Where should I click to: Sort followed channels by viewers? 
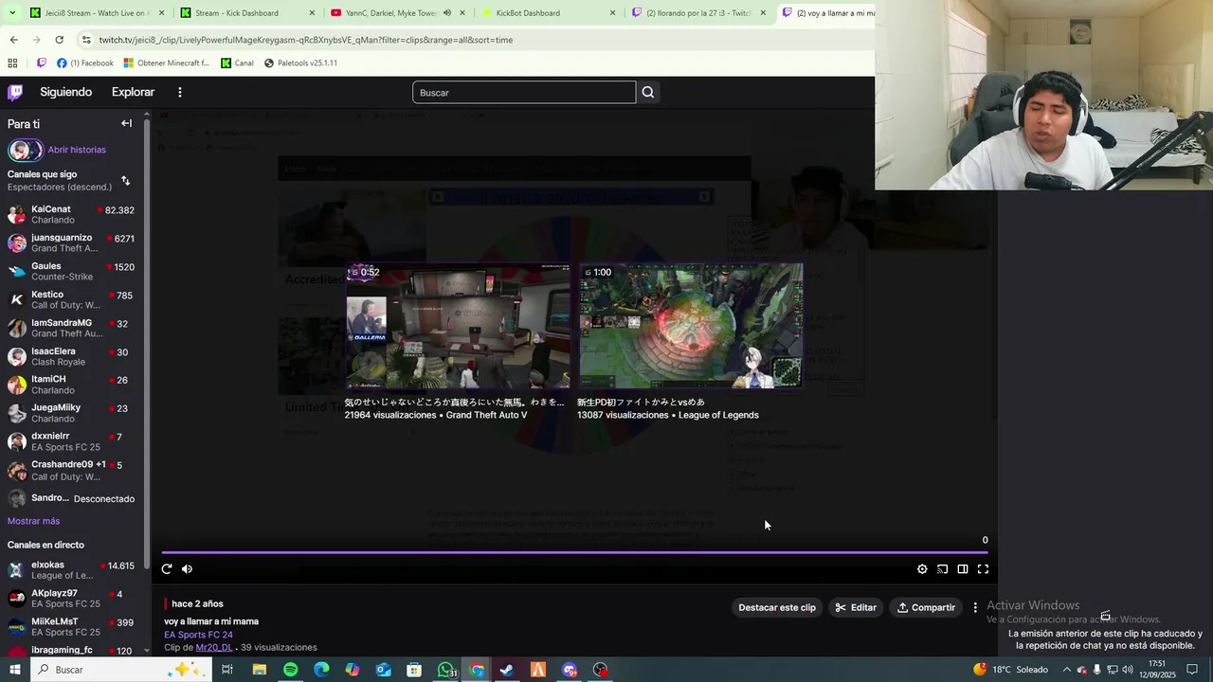coord(125,180)
